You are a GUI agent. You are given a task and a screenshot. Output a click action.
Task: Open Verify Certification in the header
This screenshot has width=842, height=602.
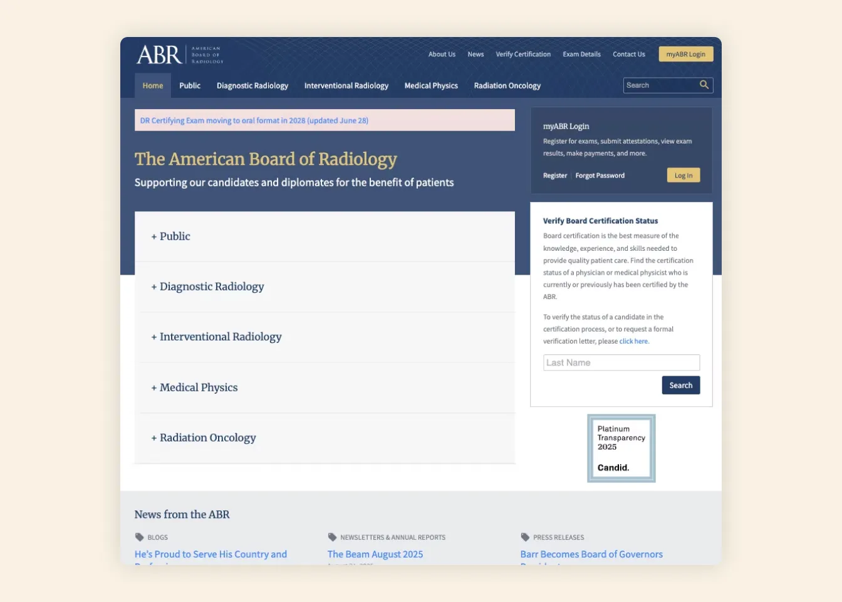523,54
